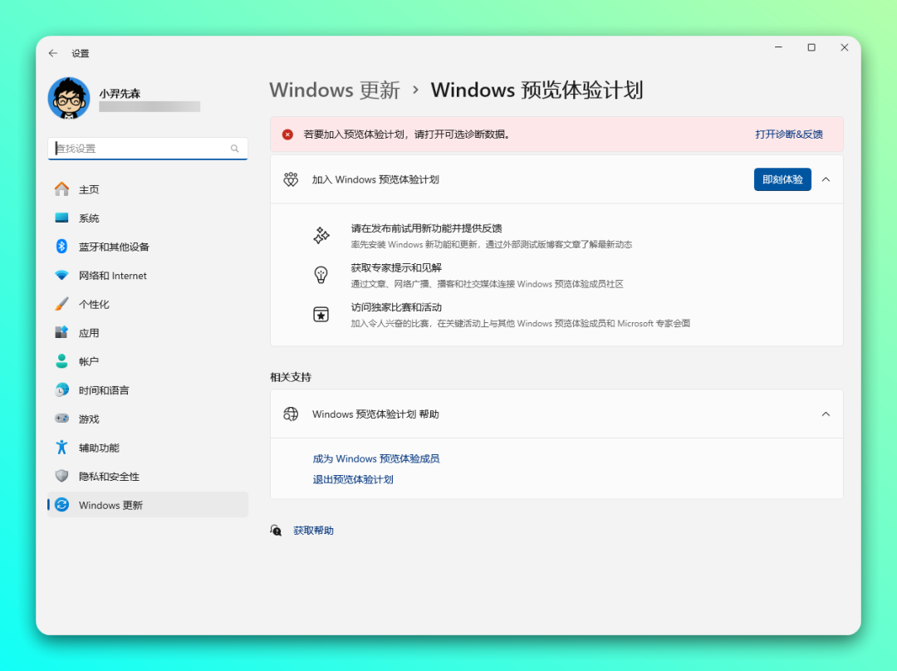Click the 获取帮助 help icon

277,531
